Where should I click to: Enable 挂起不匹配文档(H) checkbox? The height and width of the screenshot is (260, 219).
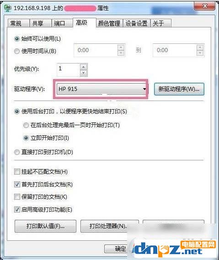pyautogui.click(x=17, y=172)
